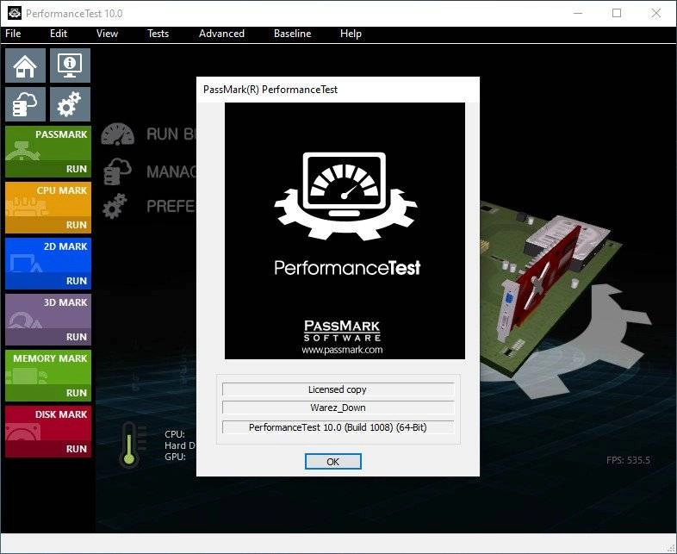Minimize the PerformanceTest window
The height and width of the screenshot is (554, 677).
click(578, 14)
